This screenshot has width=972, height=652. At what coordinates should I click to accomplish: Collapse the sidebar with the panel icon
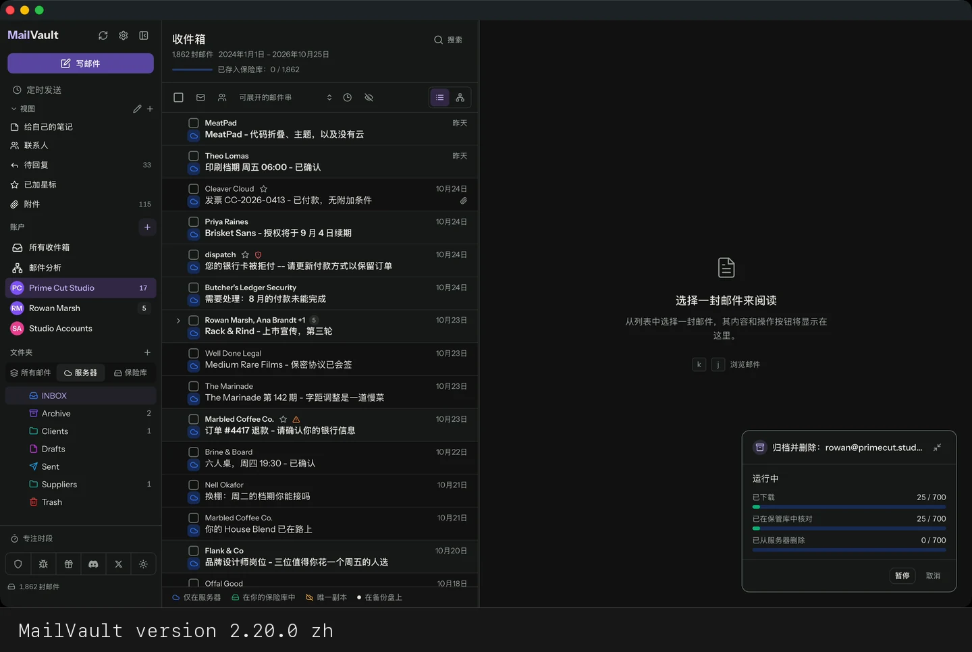click(144, 35)
